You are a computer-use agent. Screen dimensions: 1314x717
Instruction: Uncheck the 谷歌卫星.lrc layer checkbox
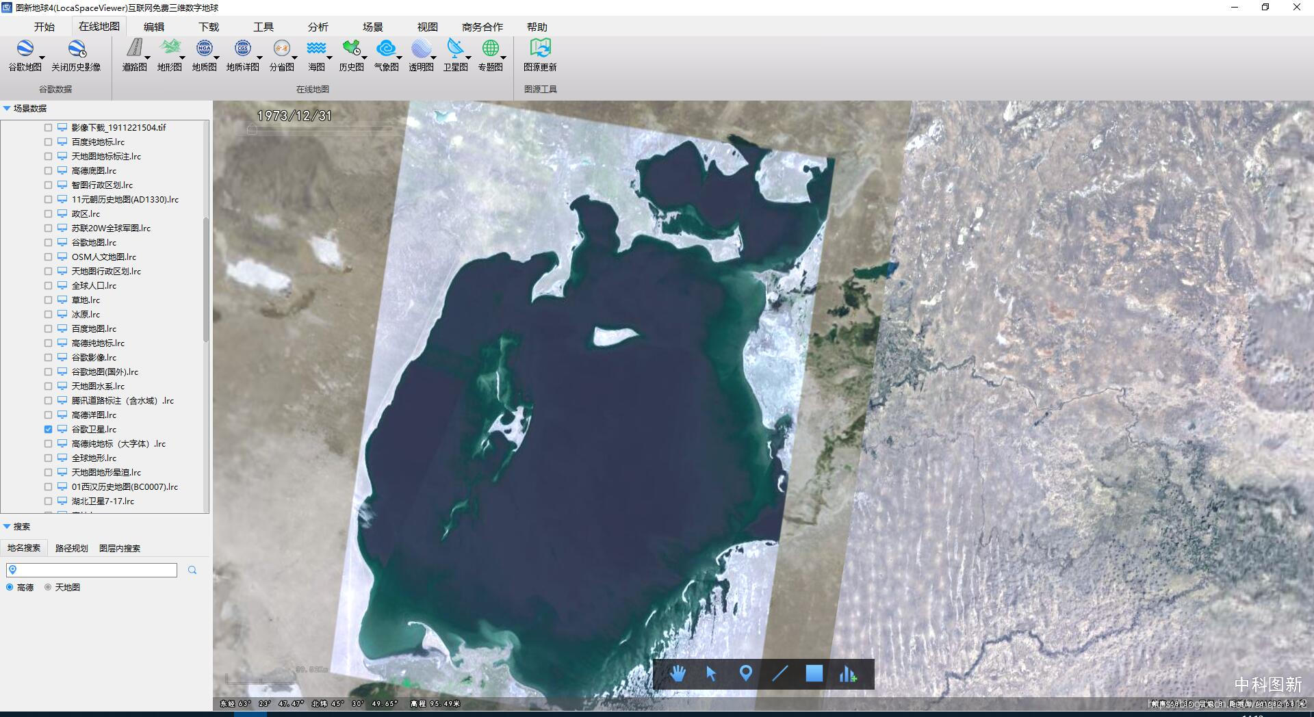[48, 429]
